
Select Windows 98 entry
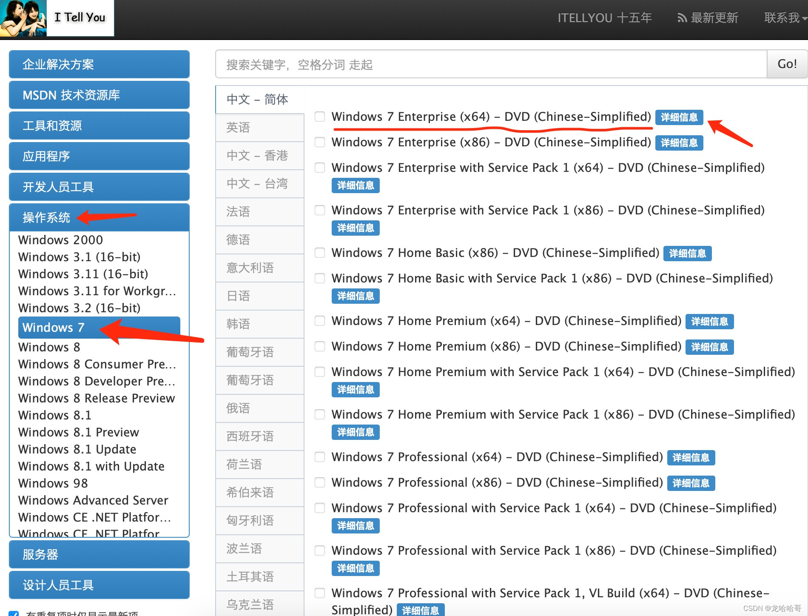53,483
